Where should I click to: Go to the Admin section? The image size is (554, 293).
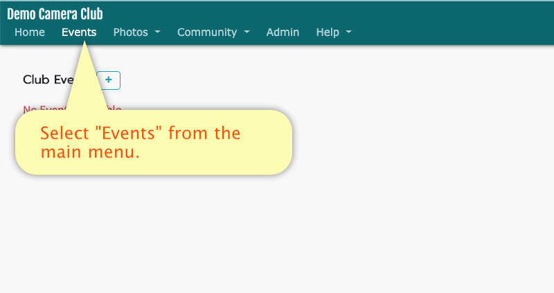(x=283, y=32)
